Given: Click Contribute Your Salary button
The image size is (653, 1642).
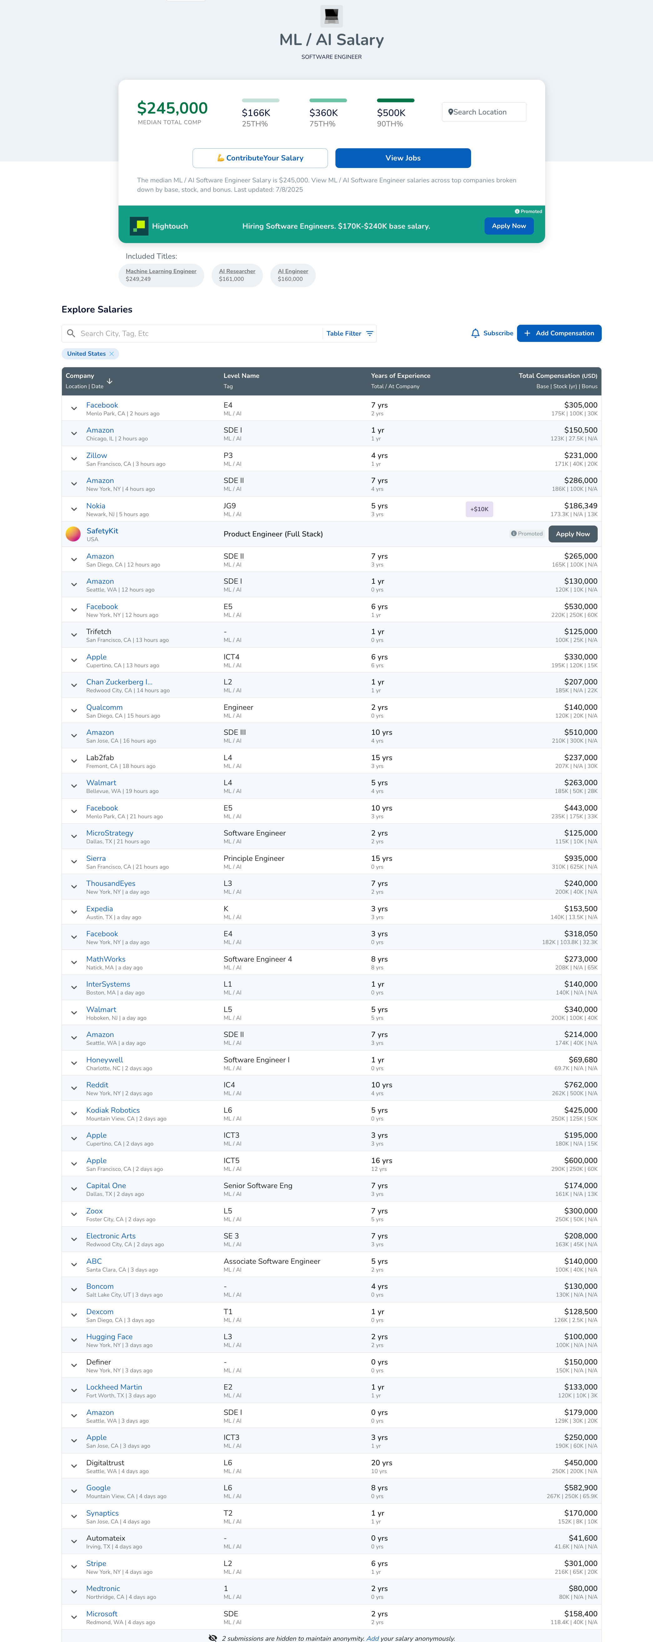Looking at the screenshot, I should (x=260, y=158).
